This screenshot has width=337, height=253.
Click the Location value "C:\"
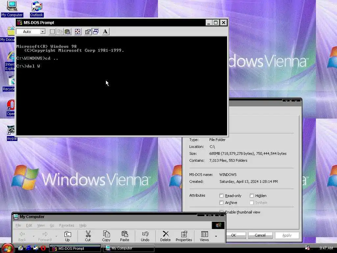[212, 147]
